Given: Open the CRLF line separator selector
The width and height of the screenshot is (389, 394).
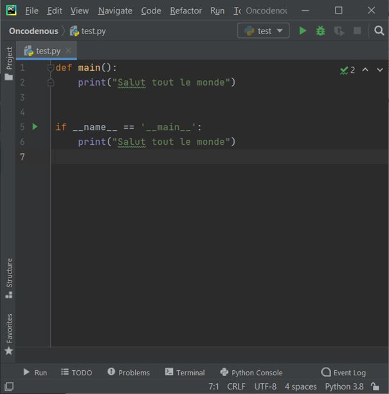Looking at the screenshot, I should point(236,386).
